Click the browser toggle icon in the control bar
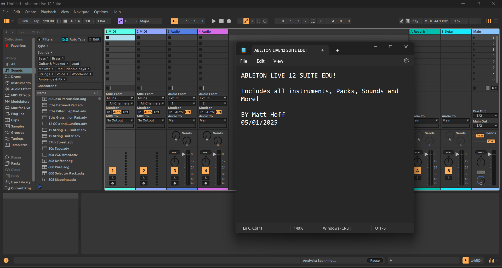 pos(7,21)
